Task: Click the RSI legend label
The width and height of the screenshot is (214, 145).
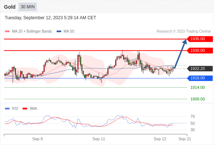Action: pyautogui.click(x=15, y=109)
